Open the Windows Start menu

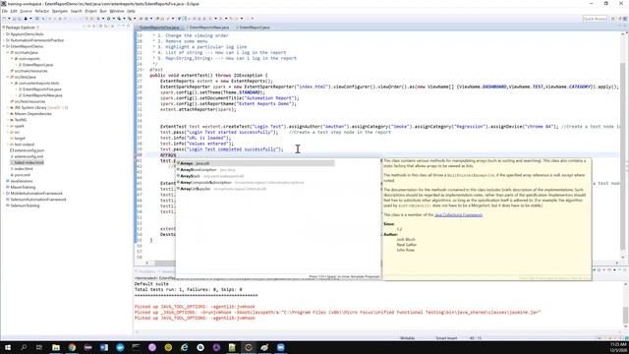click(x=8, y=347)
